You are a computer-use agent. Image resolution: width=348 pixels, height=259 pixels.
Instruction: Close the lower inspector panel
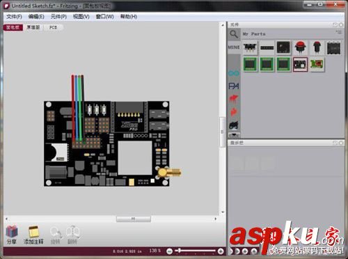tap(341, 143)
